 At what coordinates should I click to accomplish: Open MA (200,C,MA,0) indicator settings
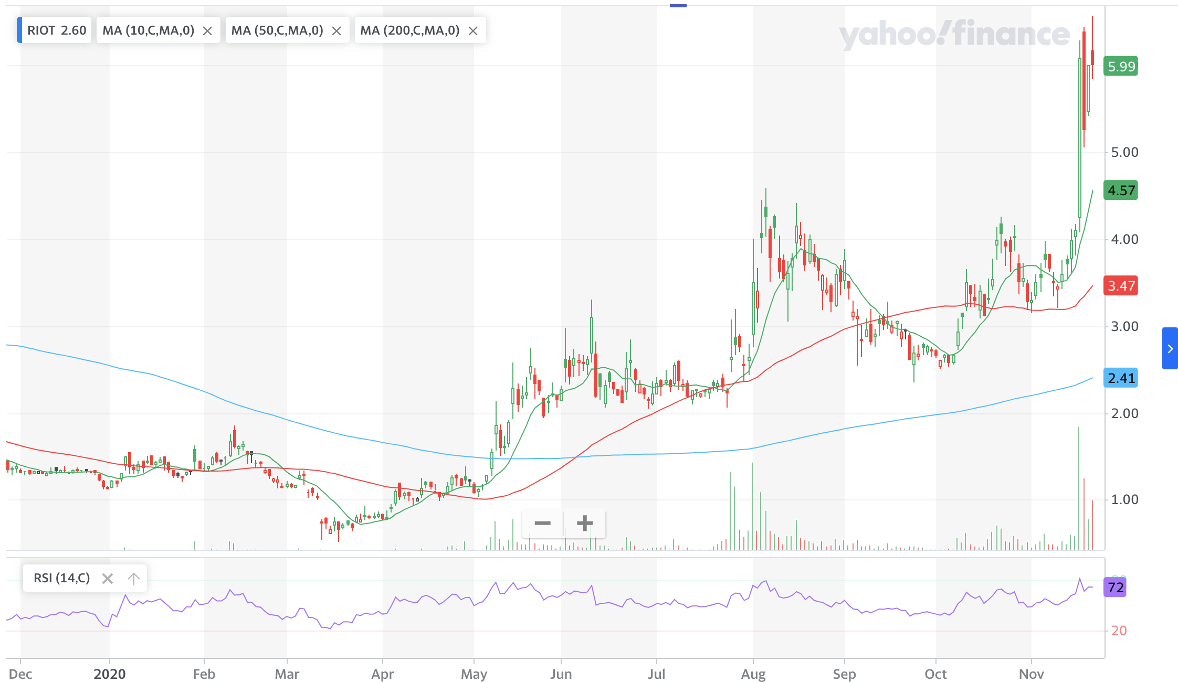click(x=410, y=30)
